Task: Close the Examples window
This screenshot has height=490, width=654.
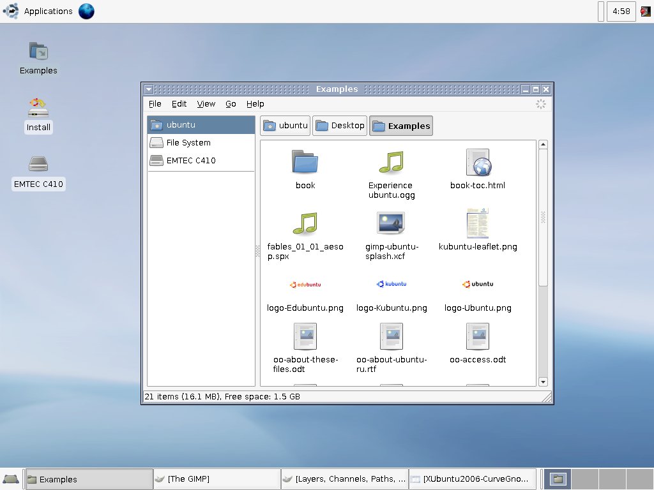Action: 546,89
